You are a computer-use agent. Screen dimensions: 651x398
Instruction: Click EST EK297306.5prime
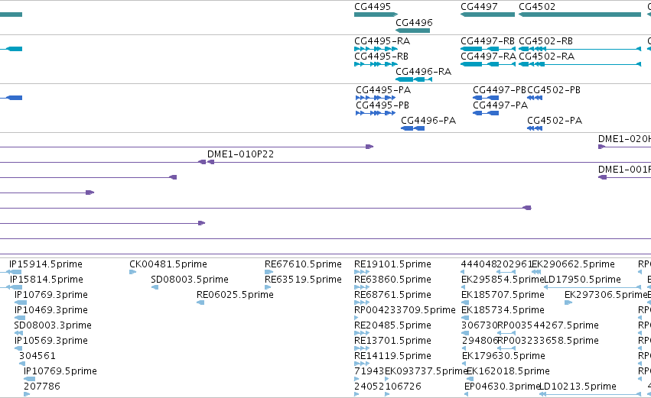click(x=606, y=295)
